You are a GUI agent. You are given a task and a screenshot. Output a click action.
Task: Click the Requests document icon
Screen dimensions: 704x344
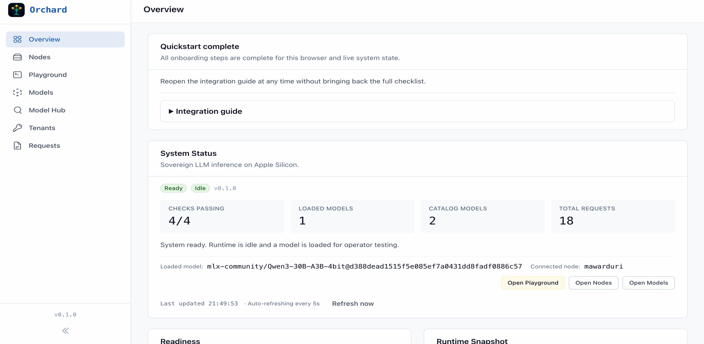[17, 146]
